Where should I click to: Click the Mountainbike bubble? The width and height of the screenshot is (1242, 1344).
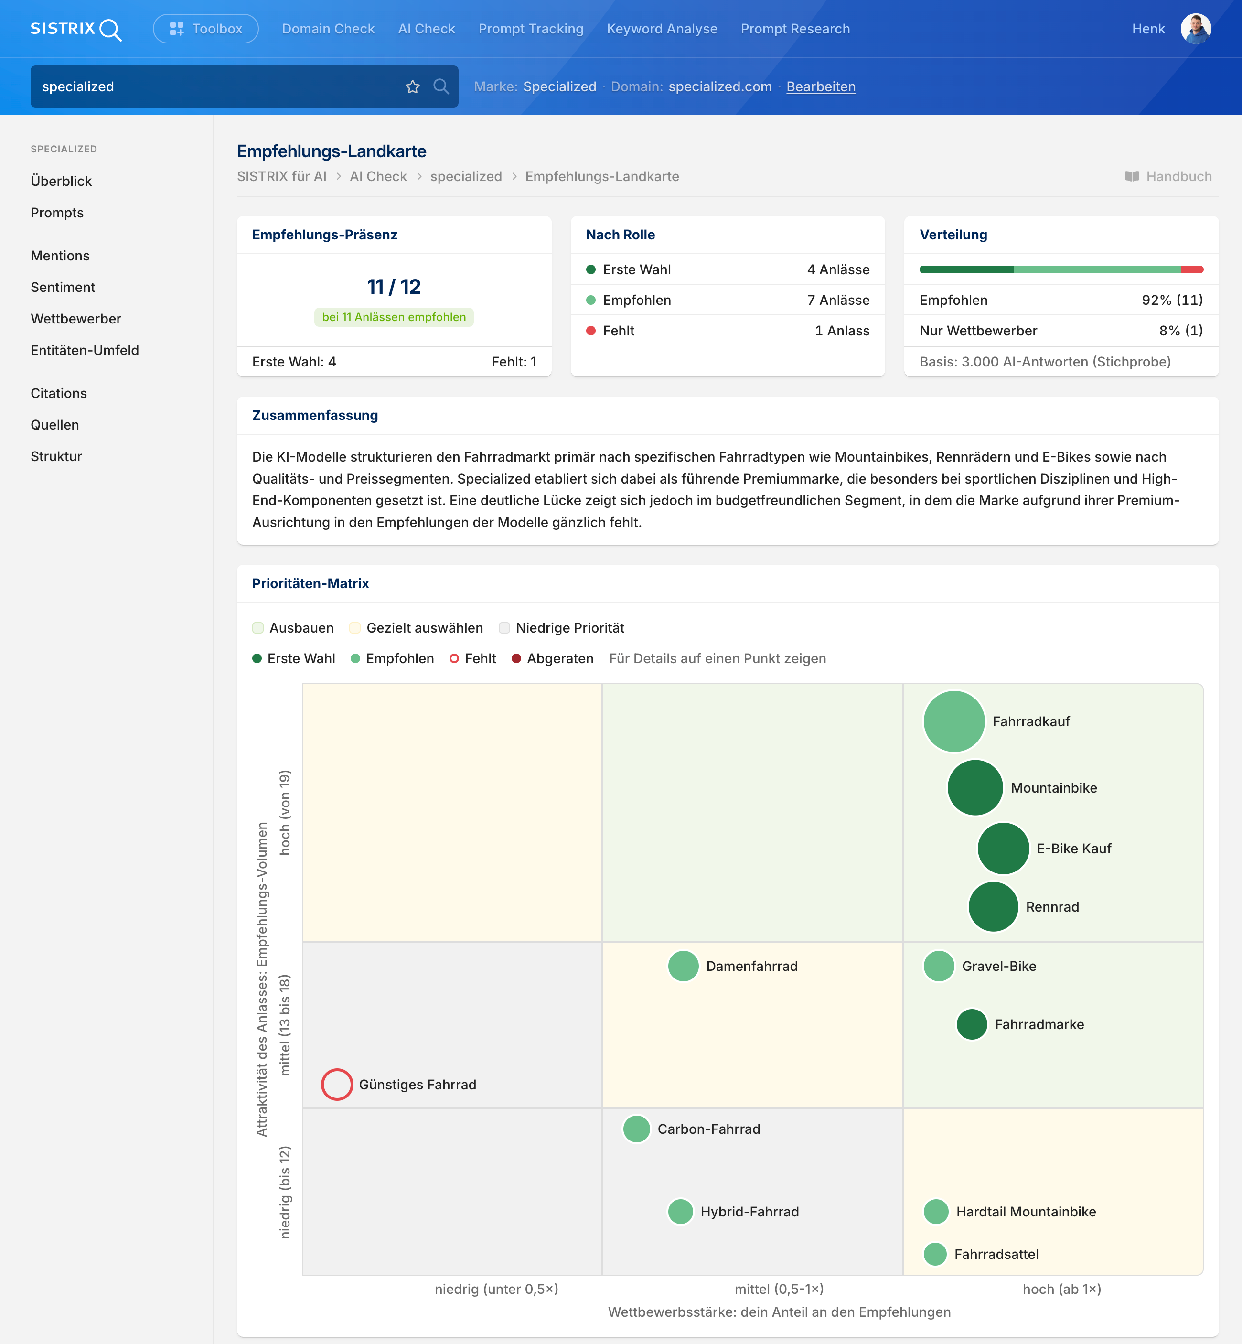tap(974, 787)
